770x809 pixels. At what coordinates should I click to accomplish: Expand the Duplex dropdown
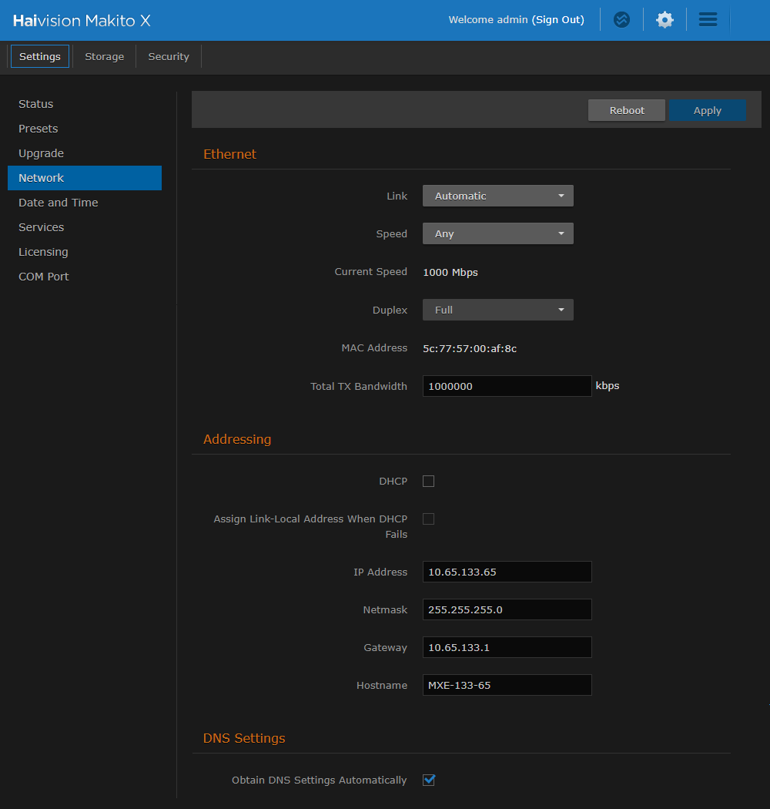(497, 311)
